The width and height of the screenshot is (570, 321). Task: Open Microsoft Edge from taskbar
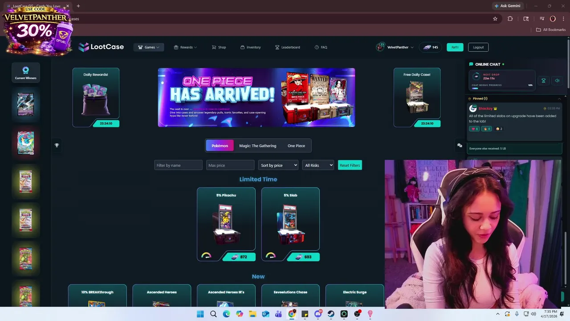(226, 314)
